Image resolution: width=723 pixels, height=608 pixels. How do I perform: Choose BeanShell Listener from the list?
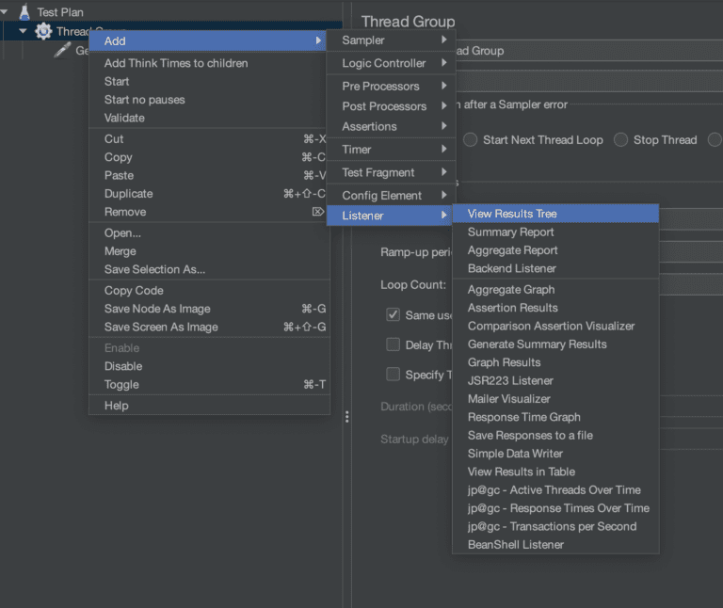pos(516,544)
